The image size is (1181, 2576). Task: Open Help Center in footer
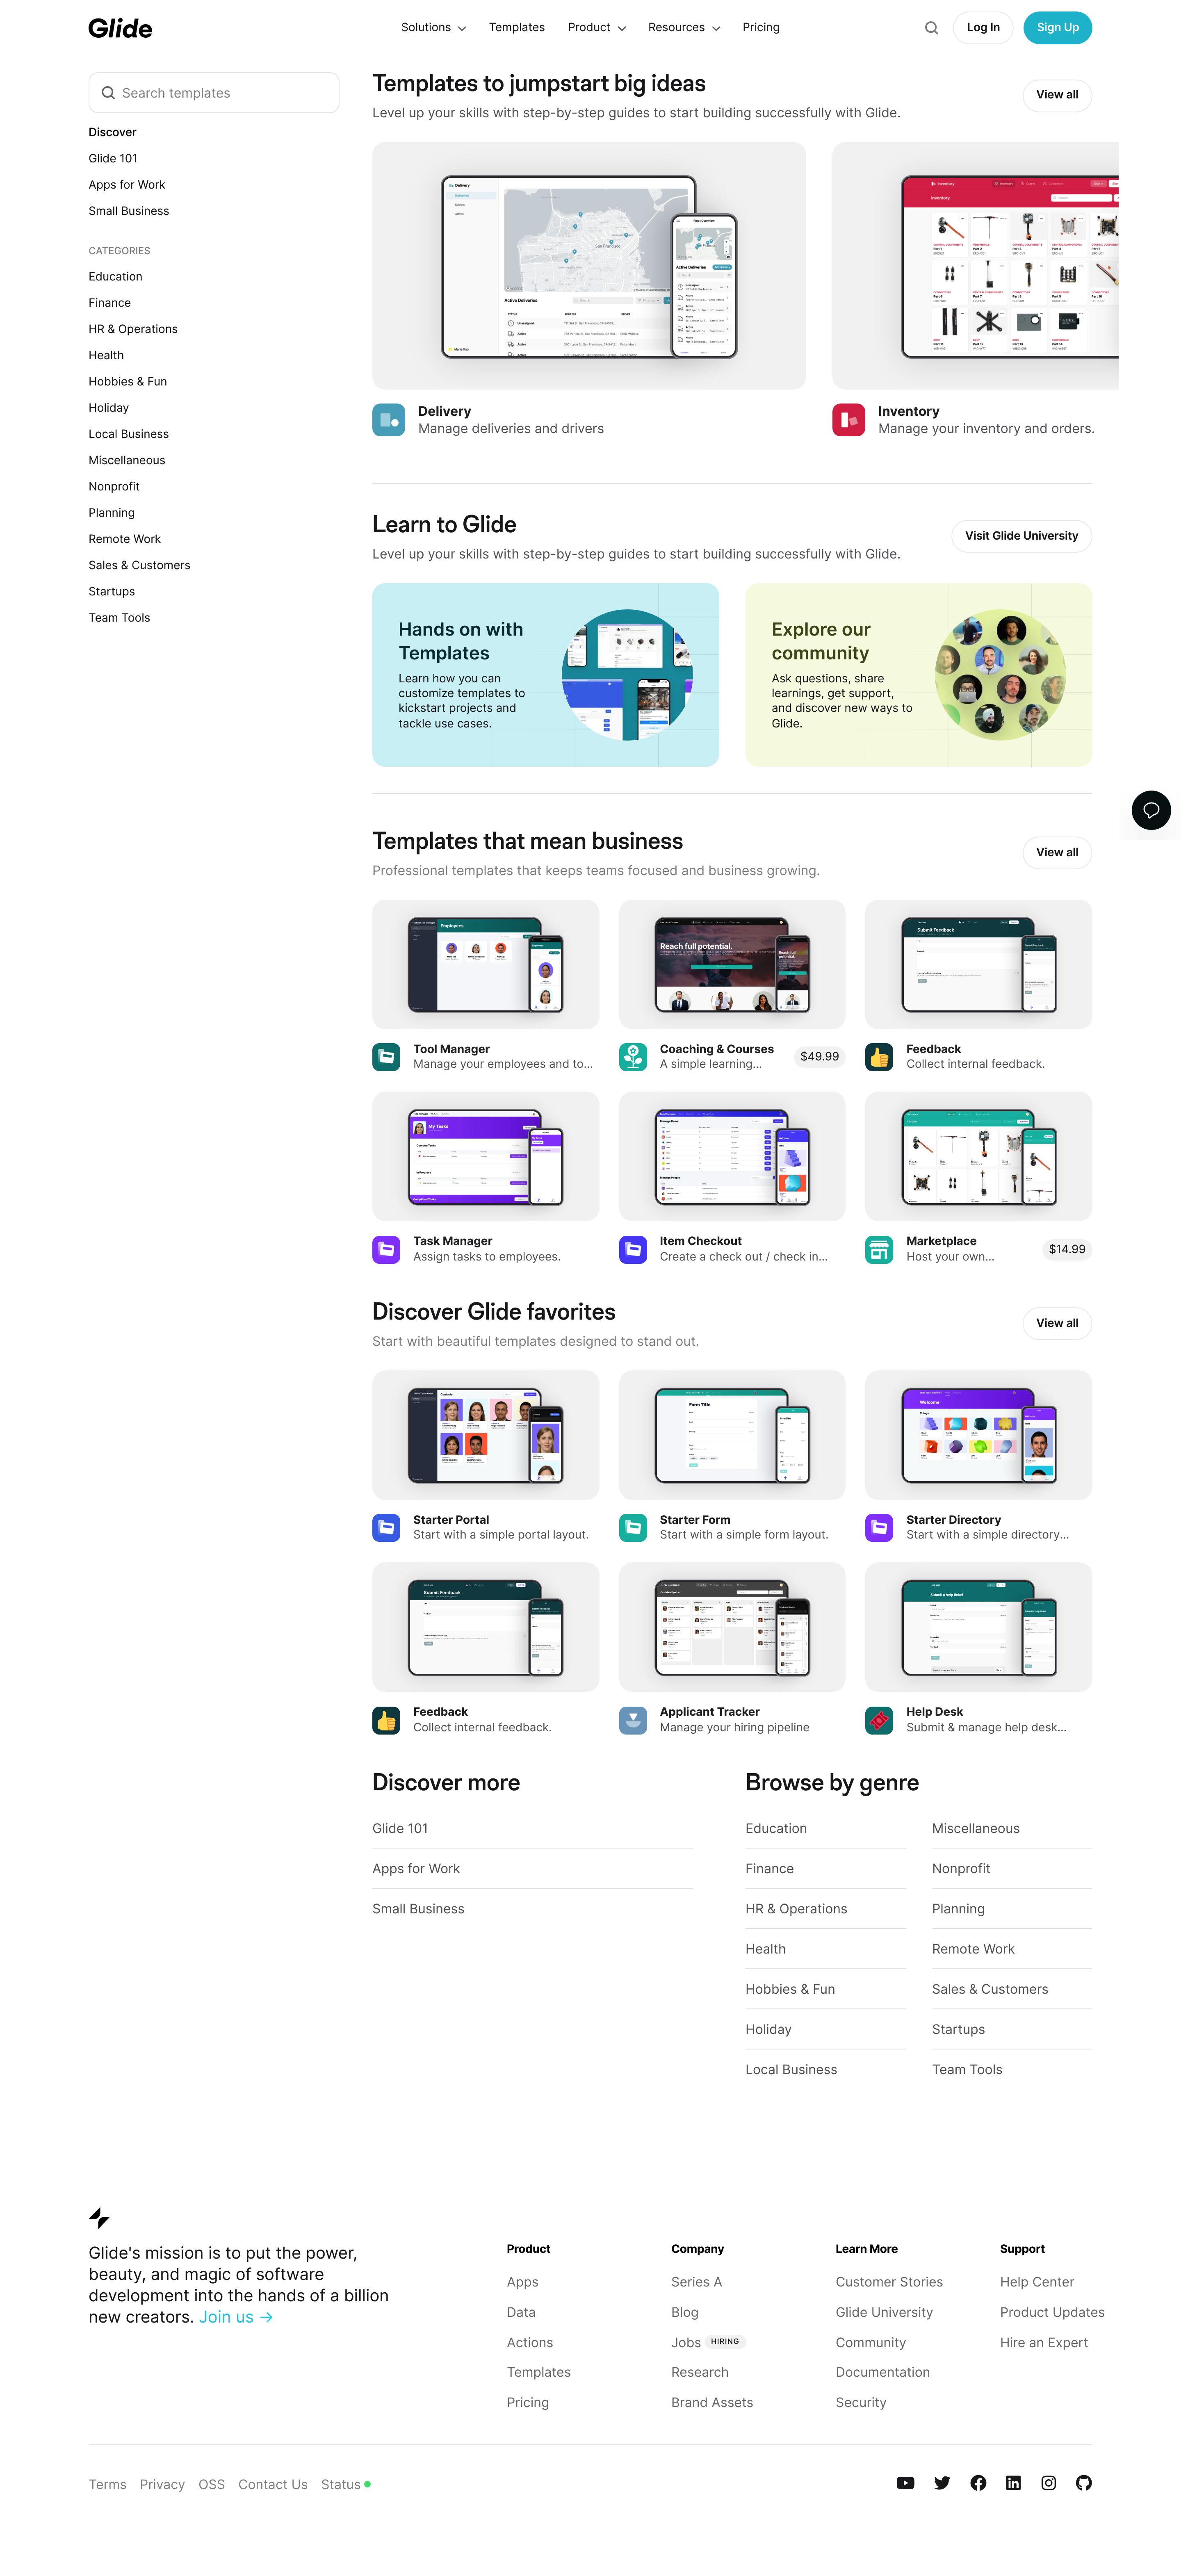1037,2282
